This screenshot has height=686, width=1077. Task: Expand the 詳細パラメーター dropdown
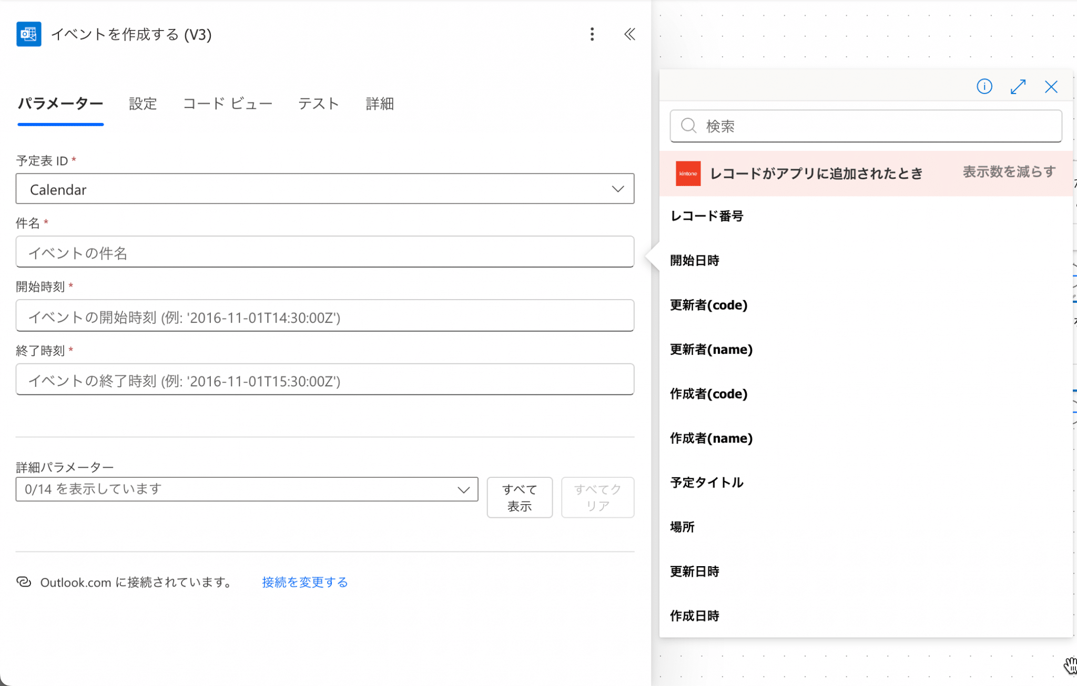247,489
